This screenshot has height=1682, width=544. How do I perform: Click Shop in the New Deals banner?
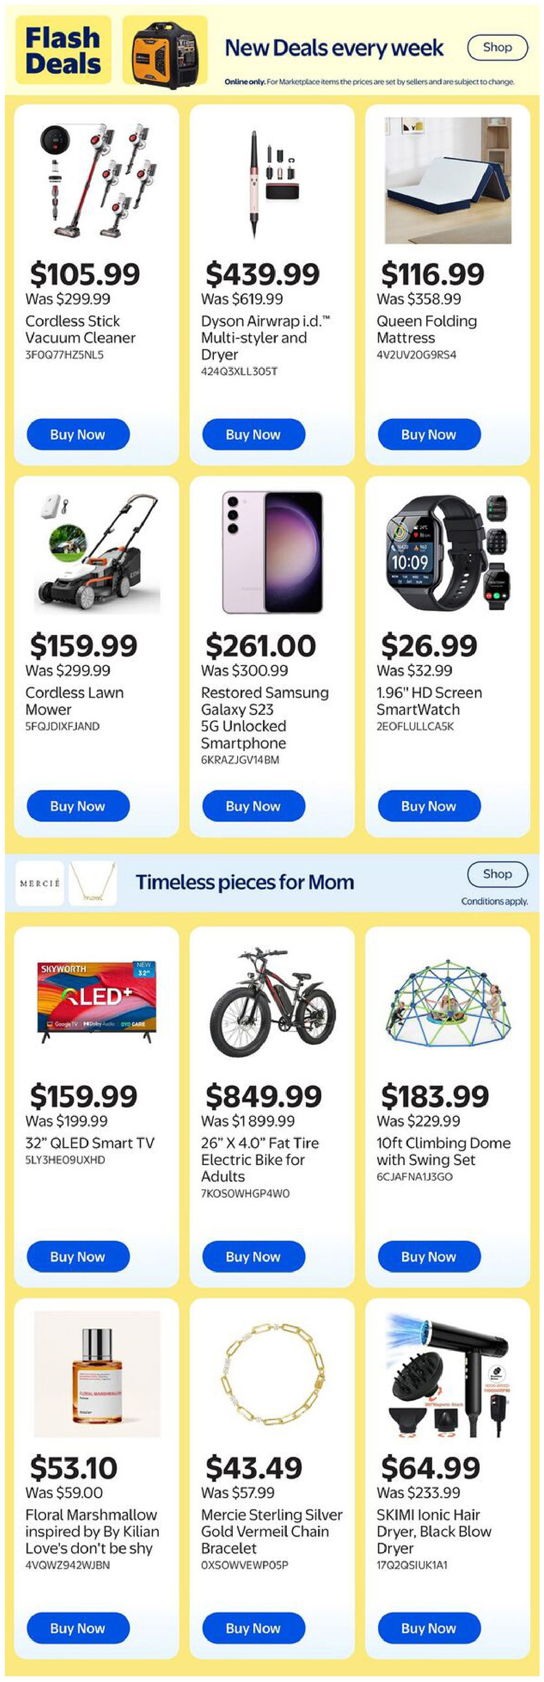tap(498, 47)
